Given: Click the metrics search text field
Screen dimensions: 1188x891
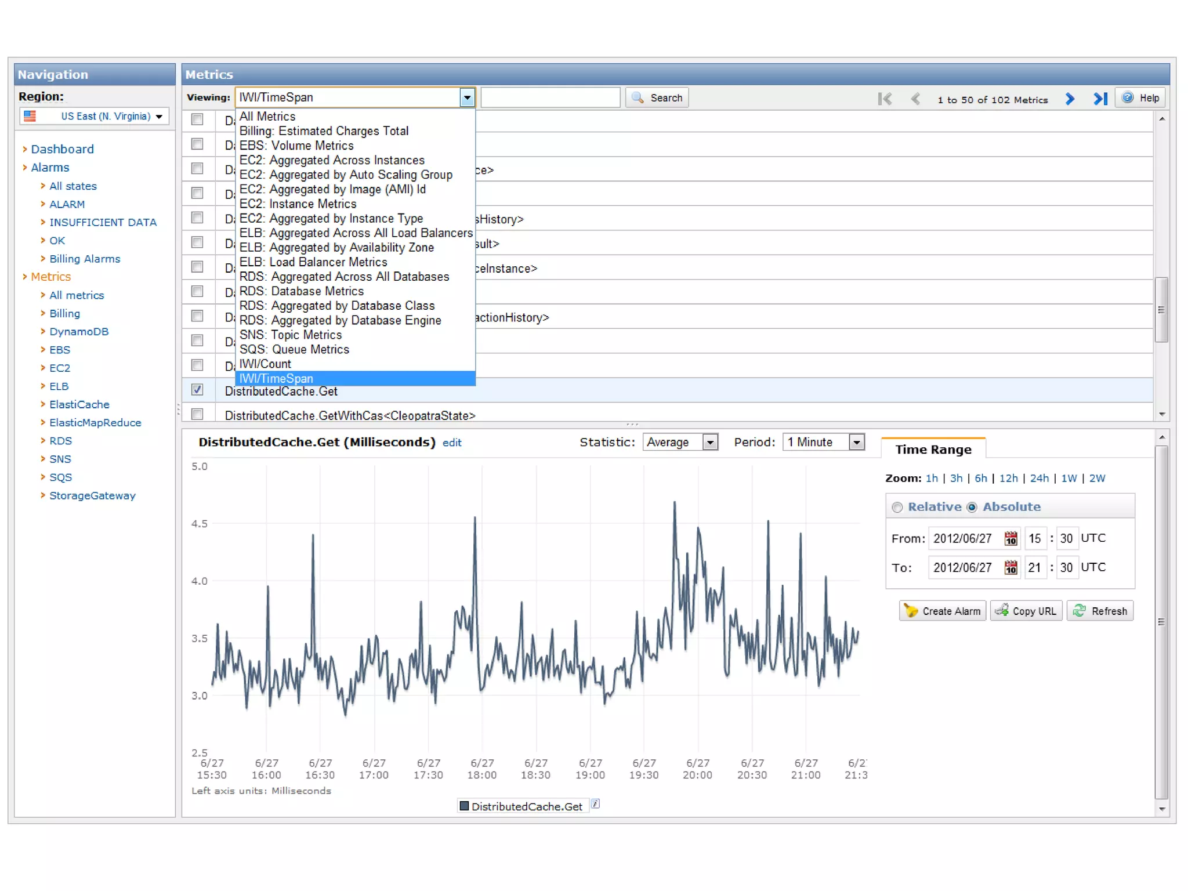Looking at the screenshot, I should [x=550, y=98].
